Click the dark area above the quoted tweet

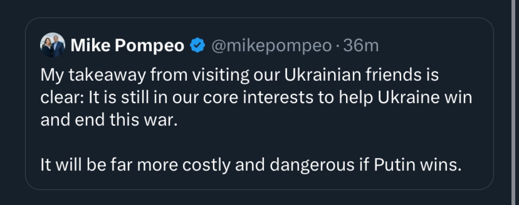[x=240, y=8]
